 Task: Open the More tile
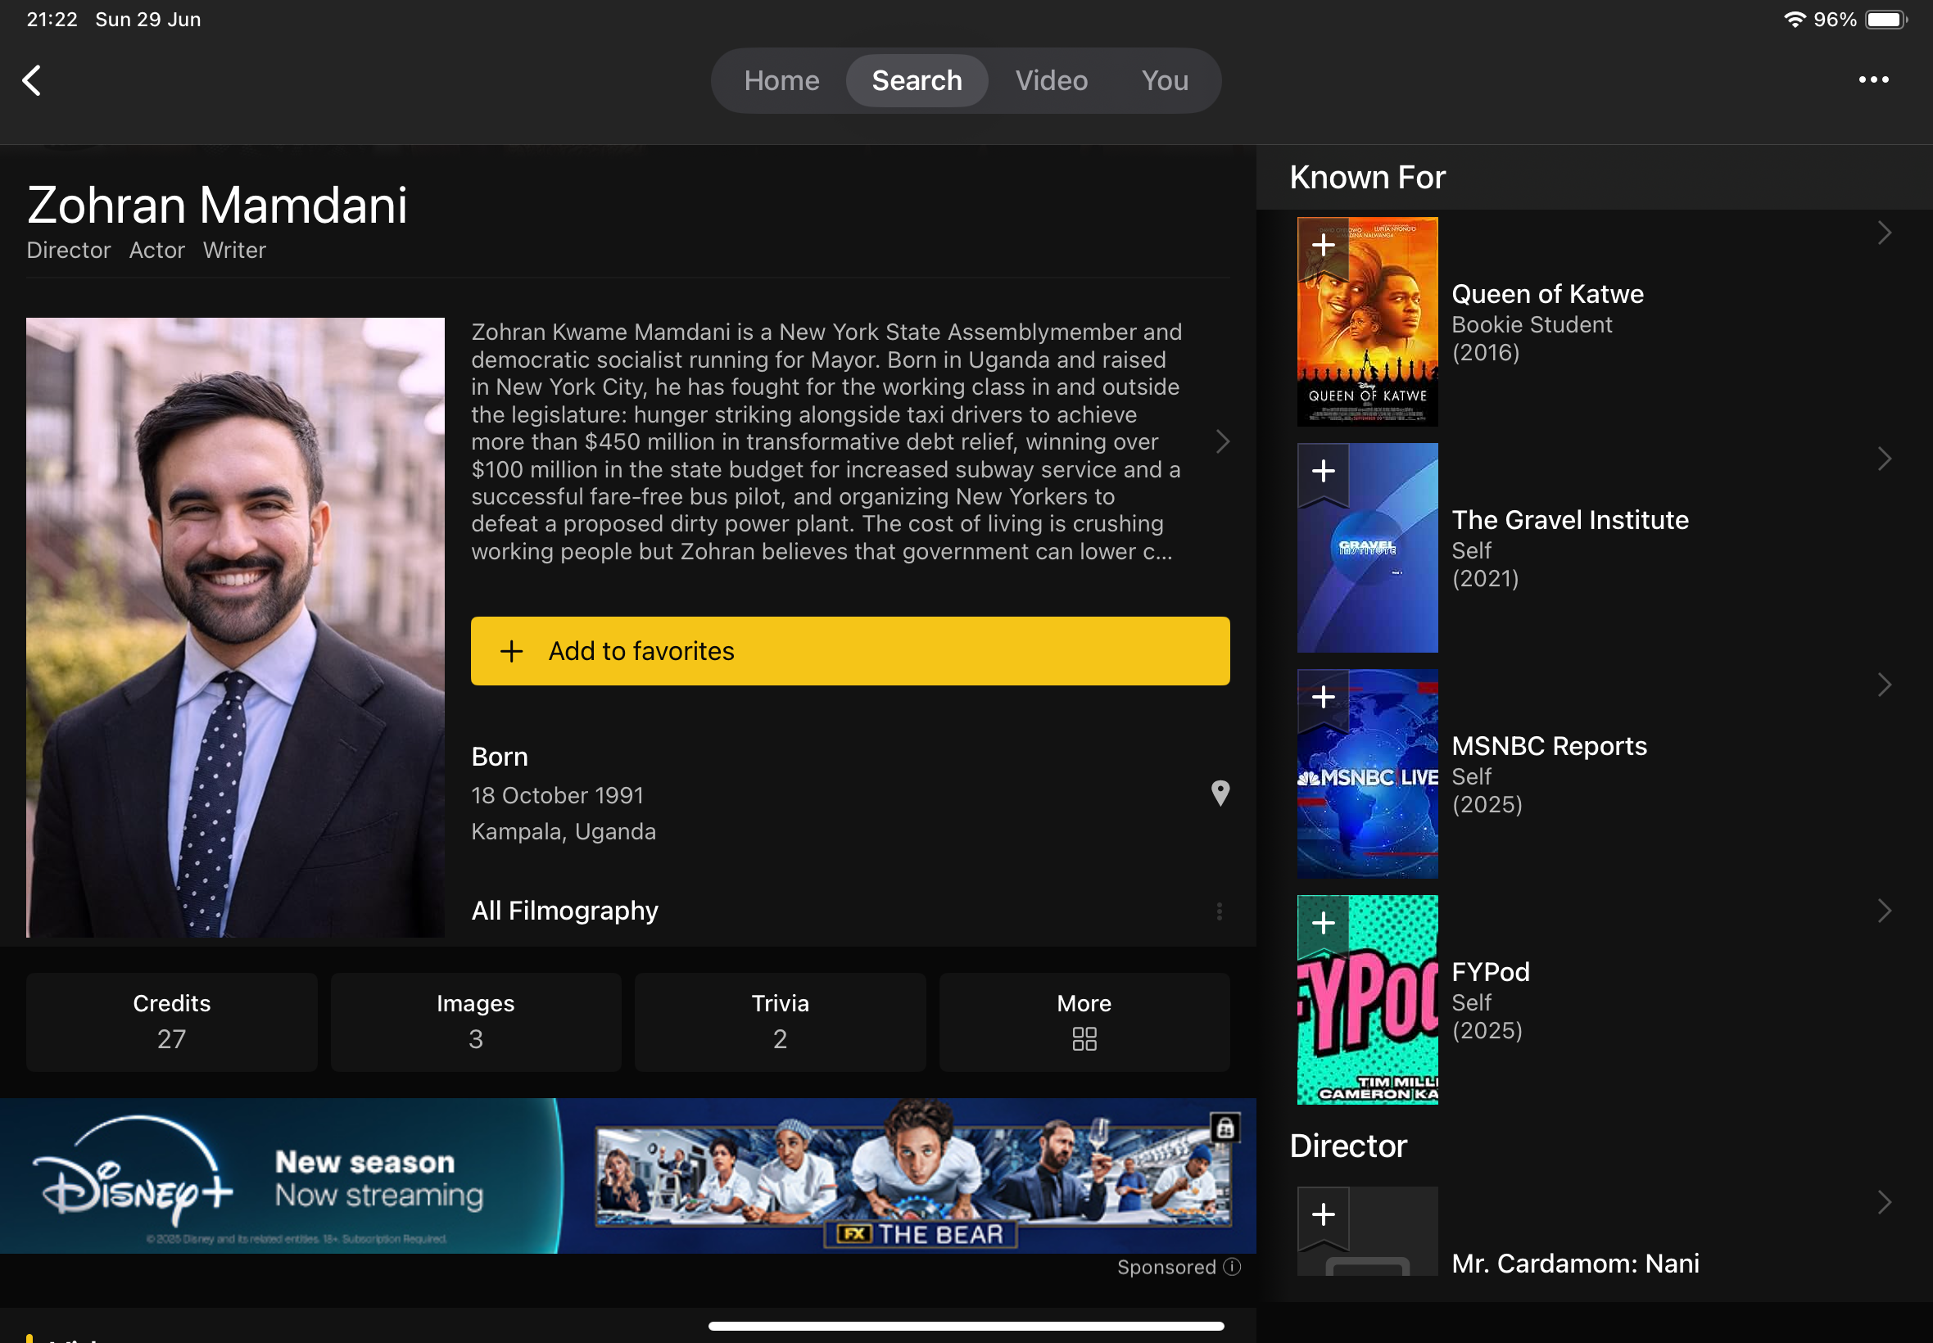point(1084,1021)
